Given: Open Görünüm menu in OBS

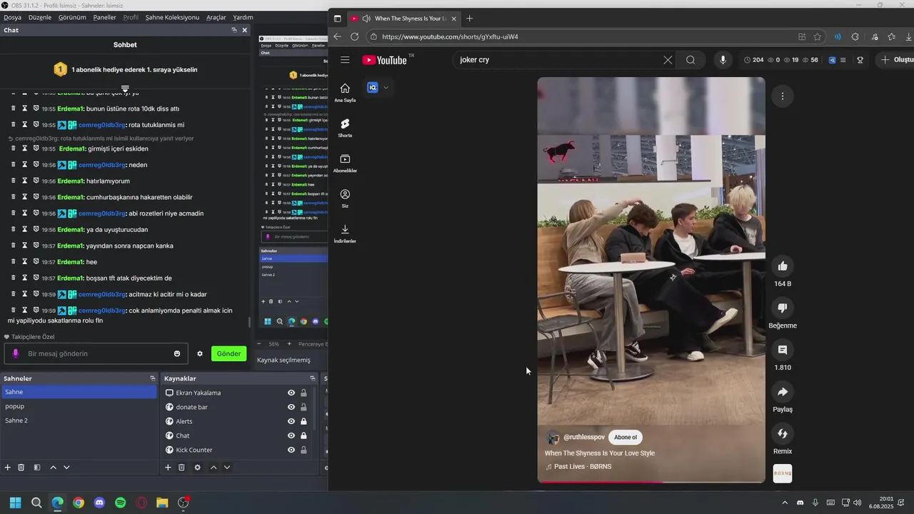Looking at the screenshot, I should [x=72, y=17].
